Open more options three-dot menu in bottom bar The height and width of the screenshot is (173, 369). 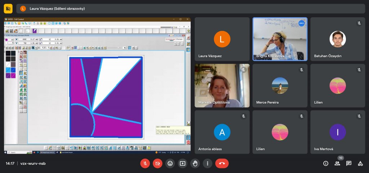tap(207, 163)
